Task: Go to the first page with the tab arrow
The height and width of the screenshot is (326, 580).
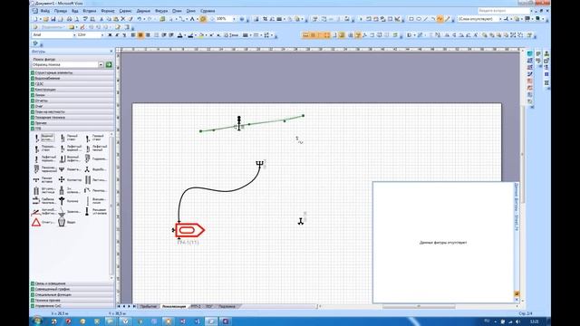Action: [x=119, y=306]
